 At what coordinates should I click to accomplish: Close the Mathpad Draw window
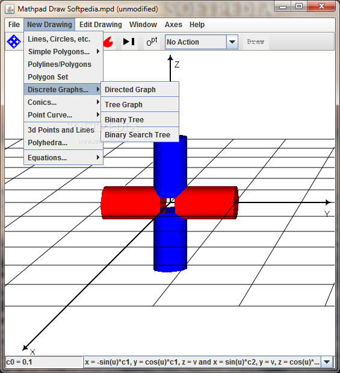[321, 7]
